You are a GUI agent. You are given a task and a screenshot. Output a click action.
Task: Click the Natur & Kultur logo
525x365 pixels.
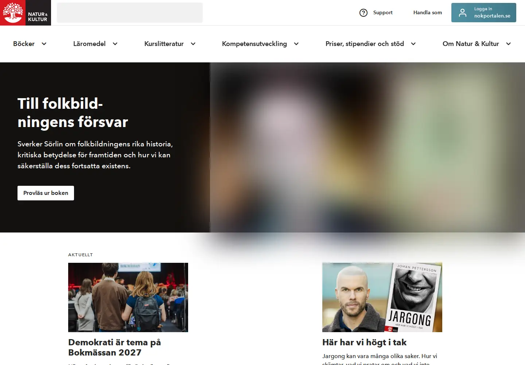(26, 13)
